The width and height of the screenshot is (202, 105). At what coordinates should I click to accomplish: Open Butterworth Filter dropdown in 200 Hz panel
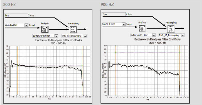point(56,36)
